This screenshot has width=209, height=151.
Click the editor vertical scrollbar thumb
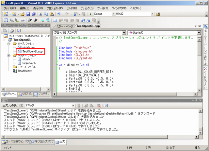tap(199, 49)
